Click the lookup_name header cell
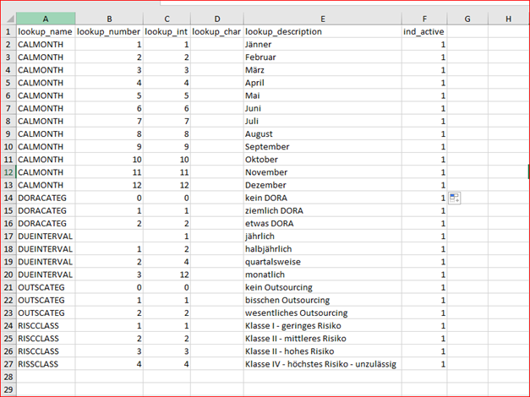Screen dimensions: 530x397 45,31
